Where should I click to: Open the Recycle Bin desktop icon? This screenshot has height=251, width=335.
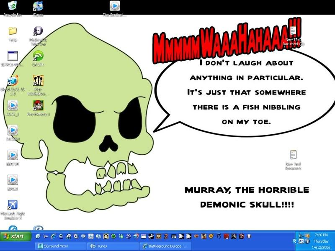[13, 8]
